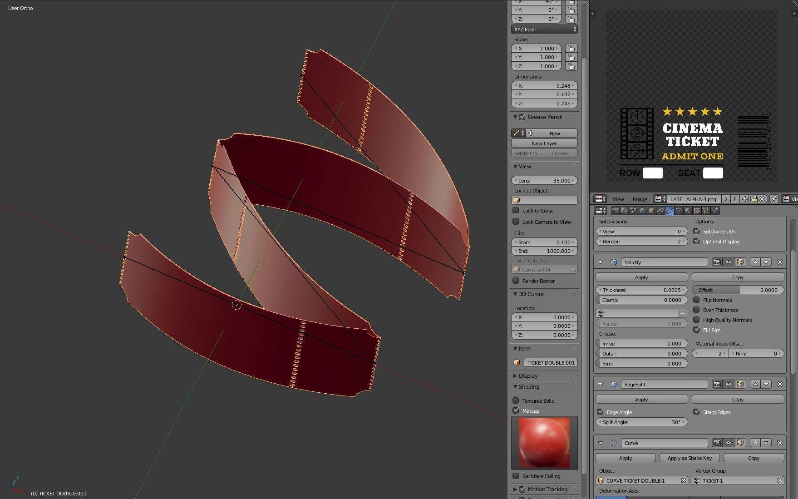Open the Physics properties tab
The height and width of the screenshot is (499, 798).
pyautogui.click(x=715, y=211)
